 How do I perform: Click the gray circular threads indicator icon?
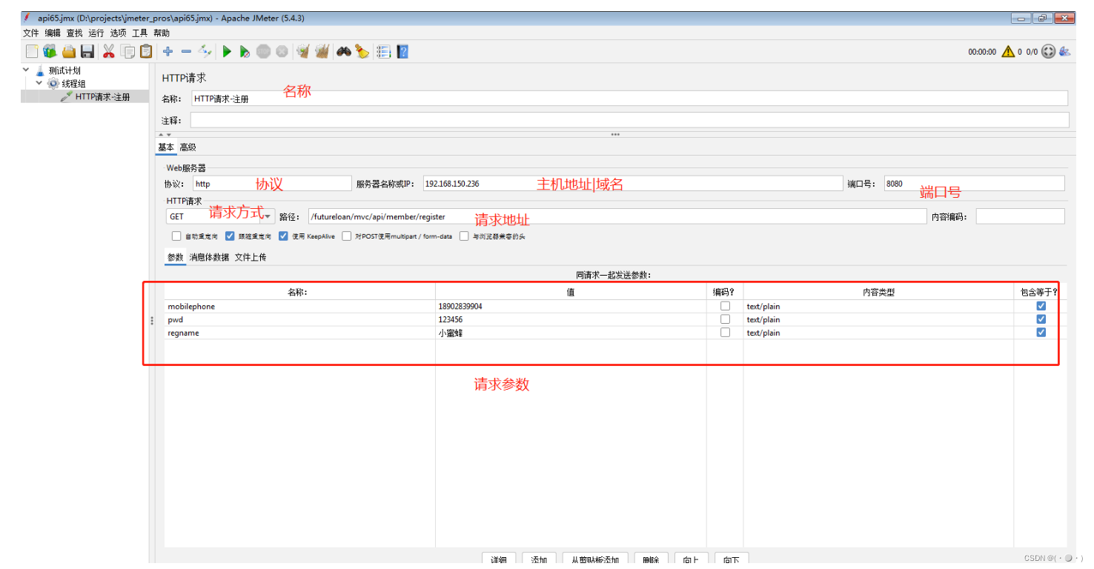1048,52
